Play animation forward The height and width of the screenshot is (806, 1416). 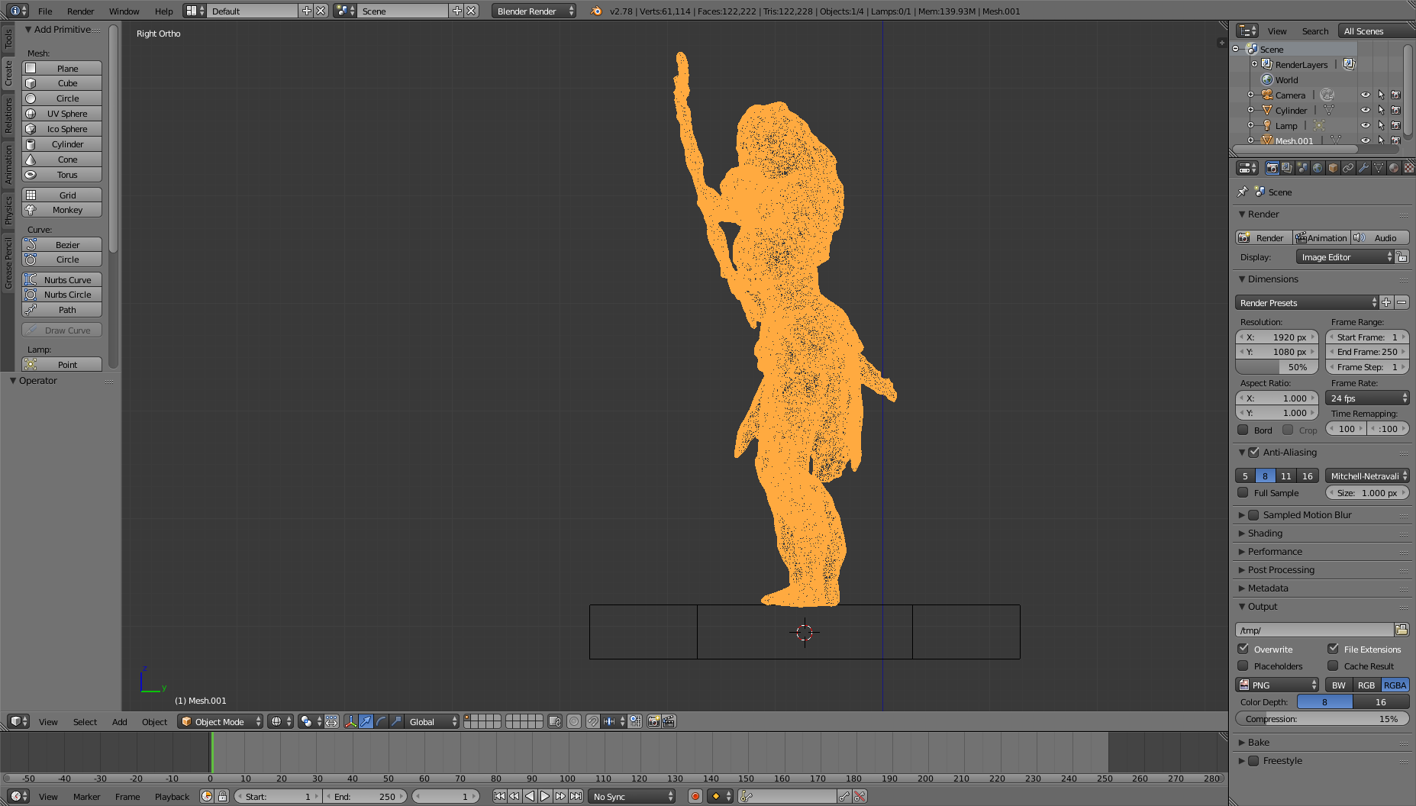tap(545, 796)
